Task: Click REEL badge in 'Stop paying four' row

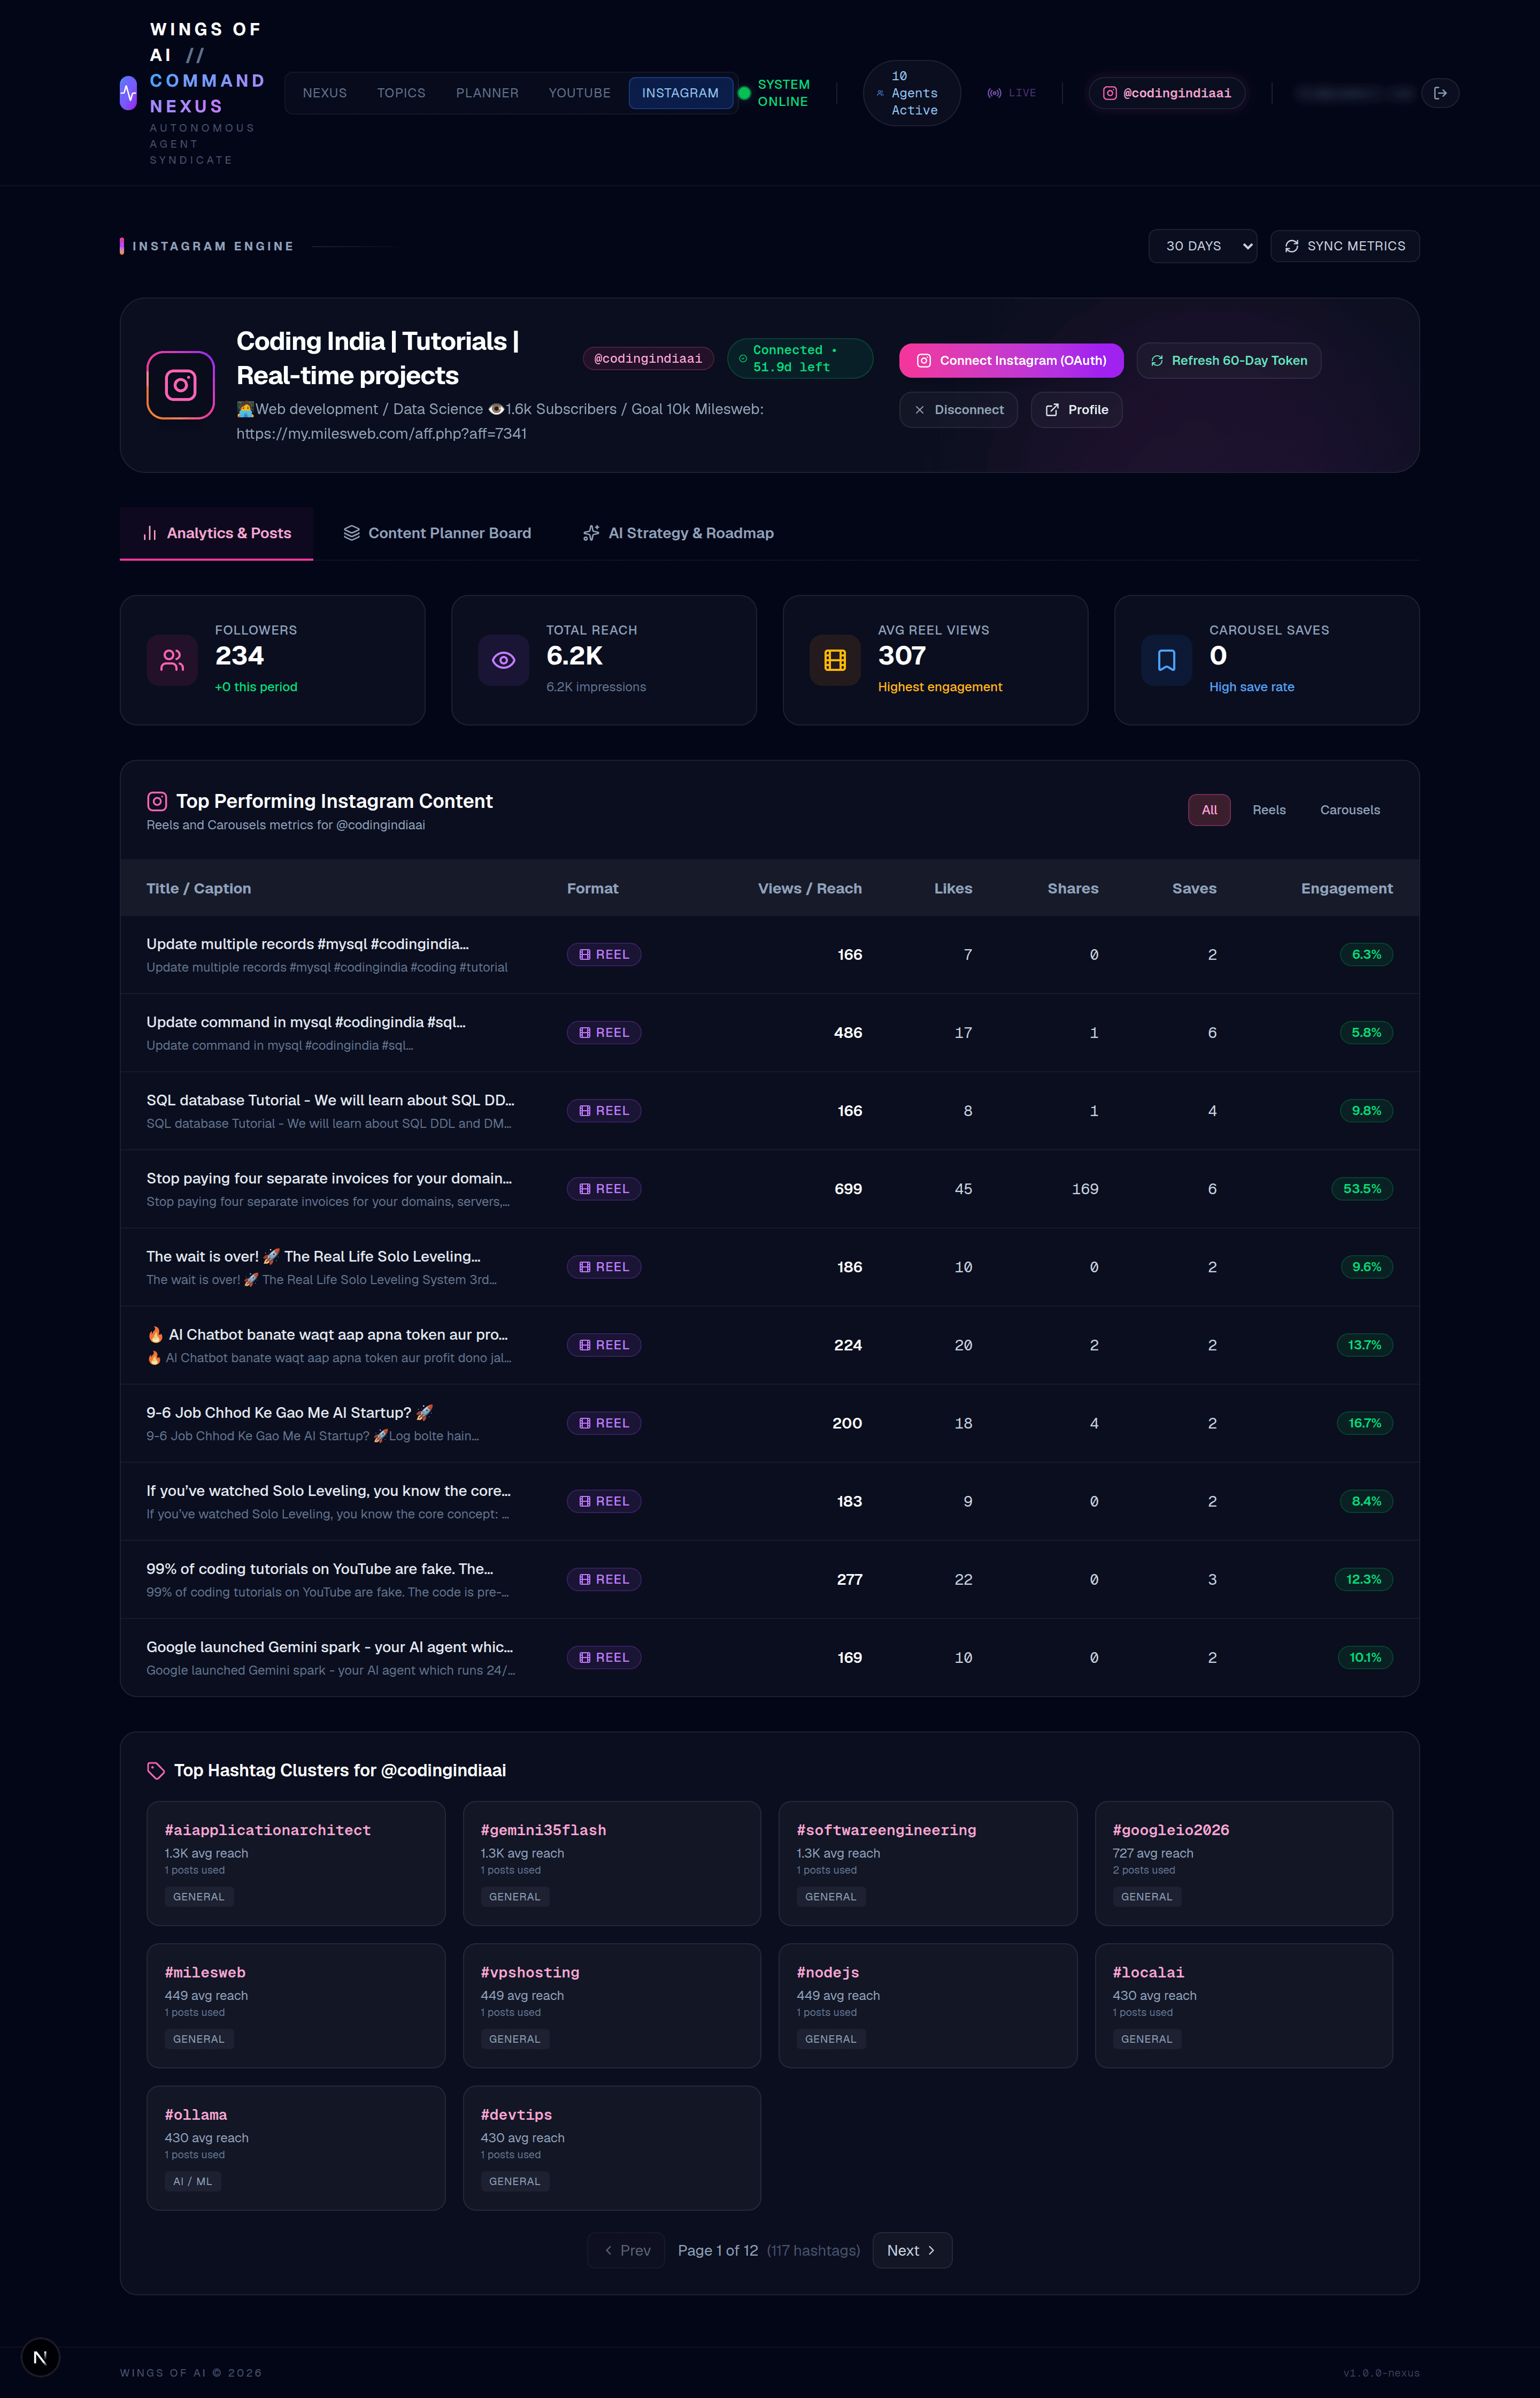Action: pos(604,1188)
